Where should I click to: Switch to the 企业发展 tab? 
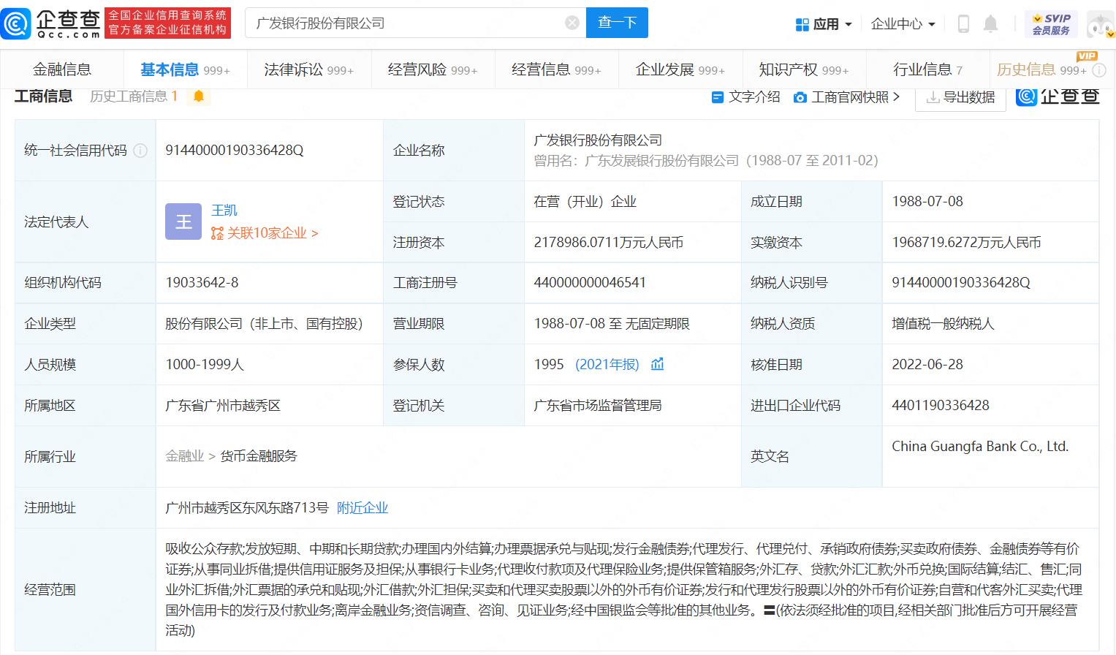[x=680, y=69]
